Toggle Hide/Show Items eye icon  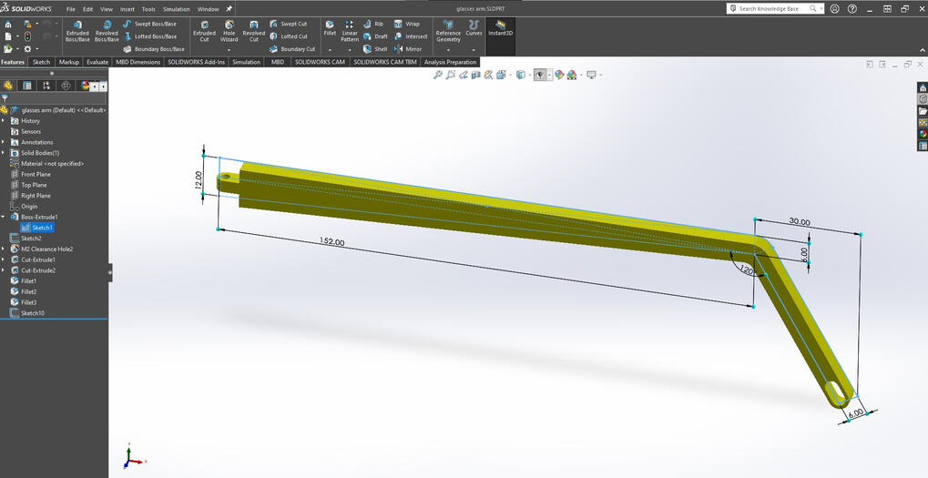[x=541, y=75]
